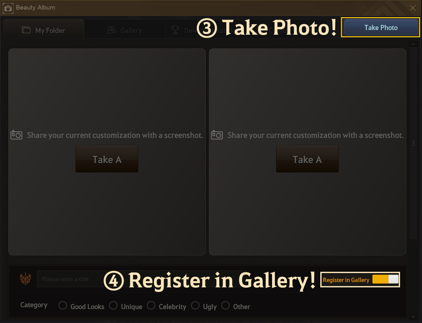Click the My Folder tab's folder icon
This screenshot has height=323, width=422.
26,30
